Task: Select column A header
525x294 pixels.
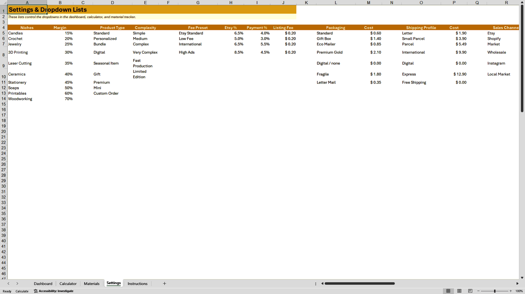Action: [27, 2]
